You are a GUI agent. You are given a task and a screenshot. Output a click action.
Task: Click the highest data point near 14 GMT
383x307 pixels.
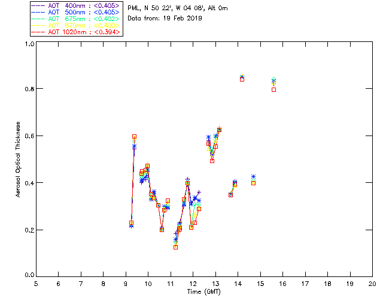click(x=242, y=77)
